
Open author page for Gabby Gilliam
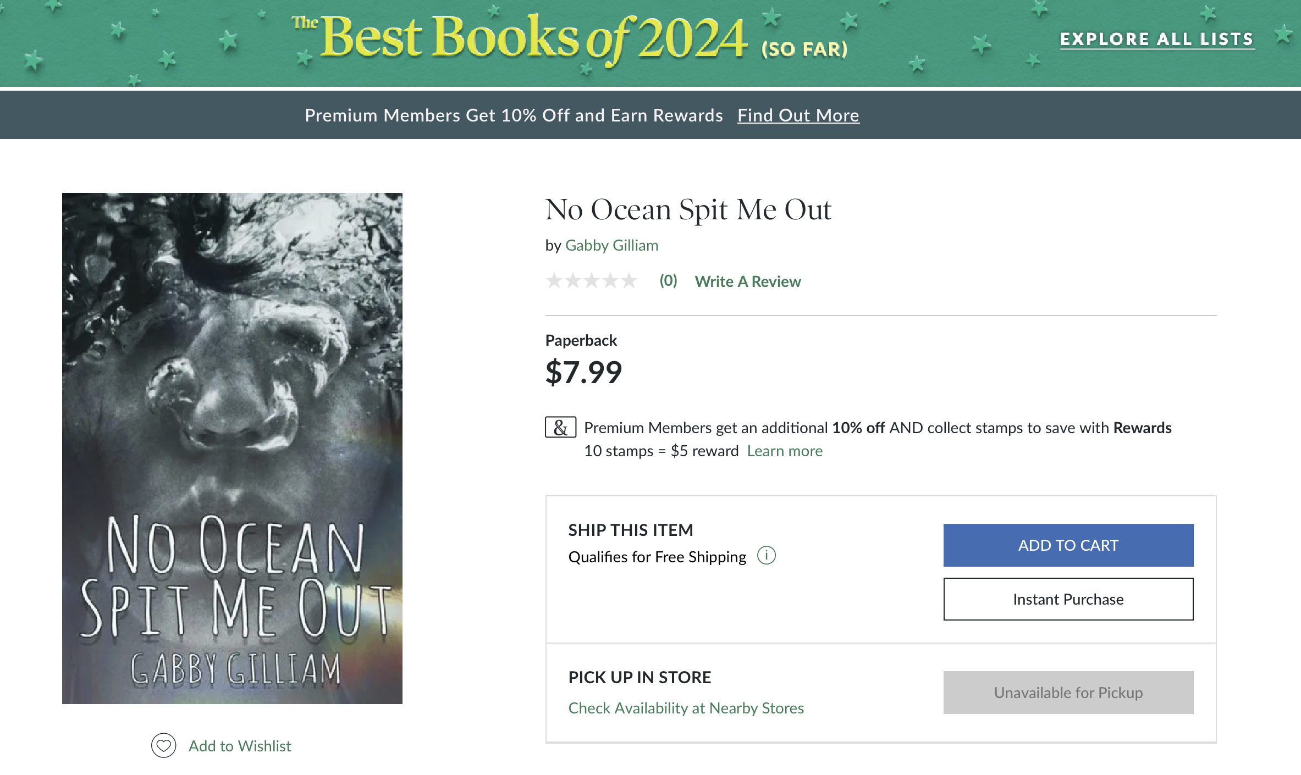(x=611, y=245)
